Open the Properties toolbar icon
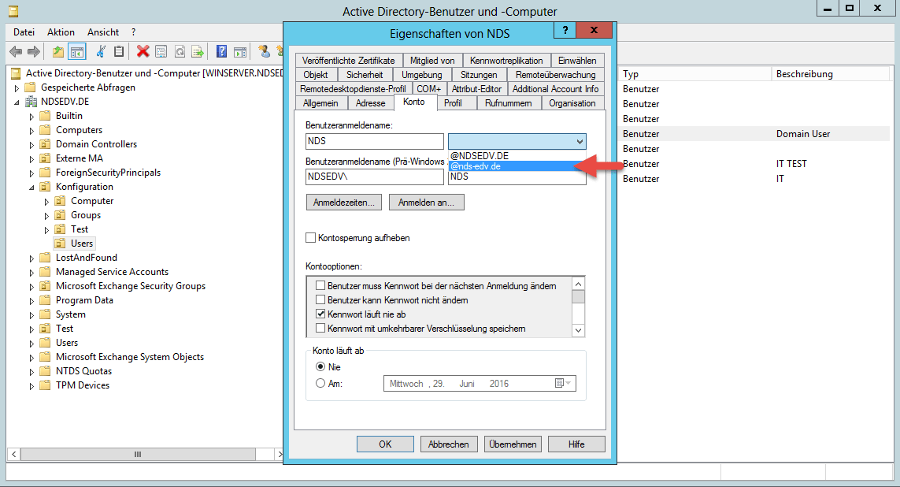The height and width of the screenshot is (487, 900). (x=161, y=51)
